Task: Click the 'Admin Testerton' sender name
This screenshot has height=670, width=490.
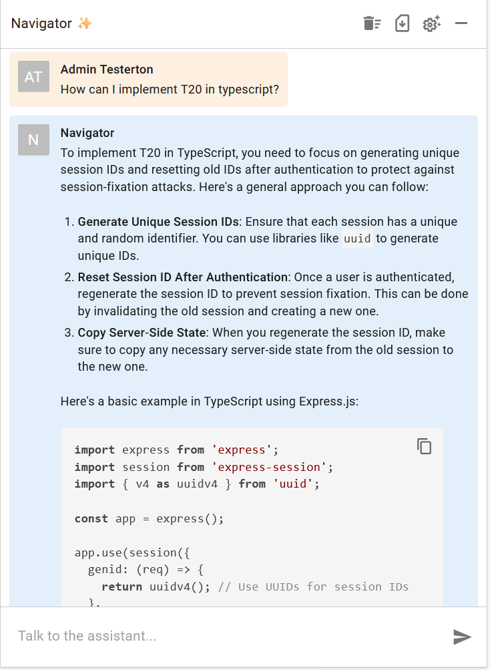Action: [x=107, y=69]
